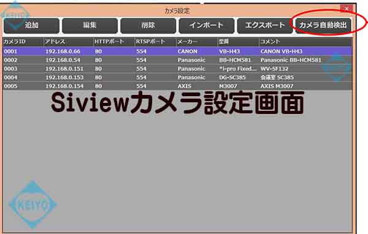Click the 編集 (Edit) button
Viewport: 368px width, 234px height.
[x=90, y=25]
